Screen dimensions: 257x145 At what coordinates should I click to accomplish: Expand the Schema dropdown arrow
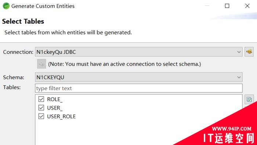[239, 77]
